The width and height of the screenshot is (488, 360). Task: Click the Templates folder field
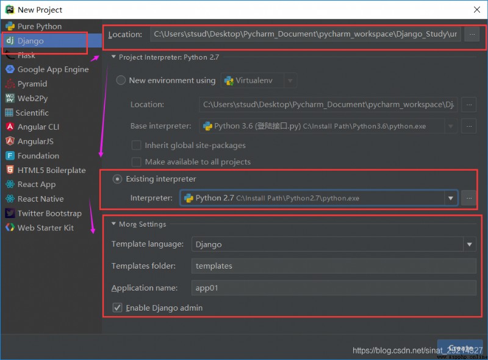(334, 266)
